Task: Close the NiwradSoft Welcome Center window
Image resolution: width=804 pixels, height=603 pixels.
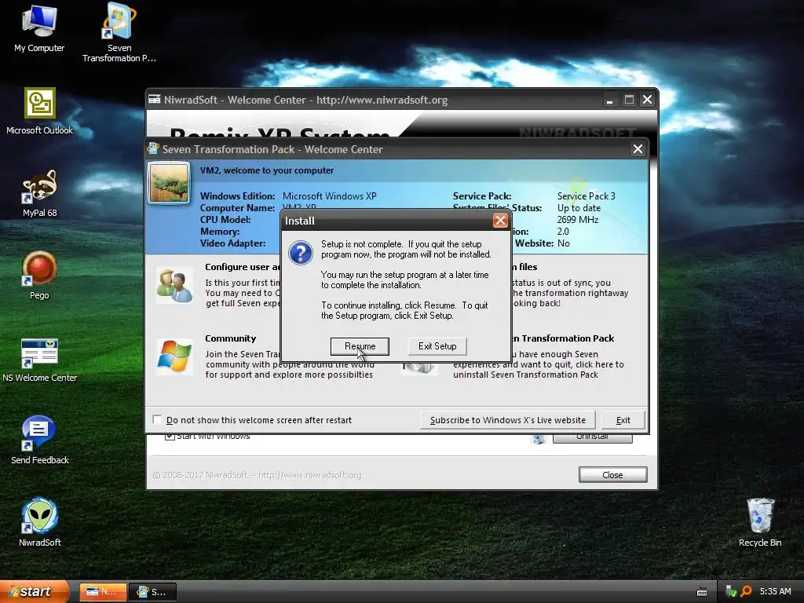Action: click(x=648, y=100)
